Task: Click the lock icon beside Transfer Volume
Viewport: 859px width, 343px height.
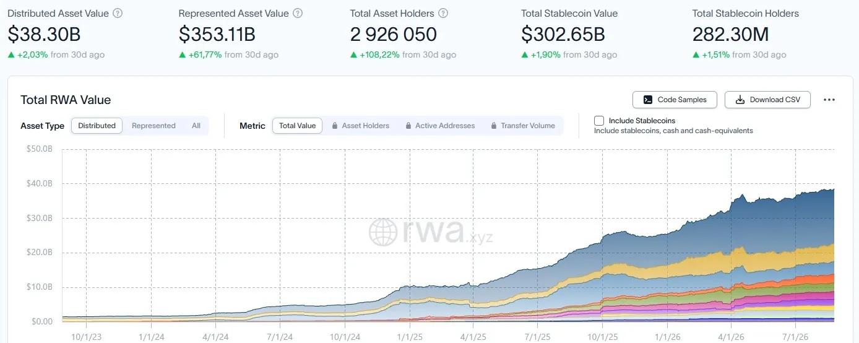Action: click(494, 126)
